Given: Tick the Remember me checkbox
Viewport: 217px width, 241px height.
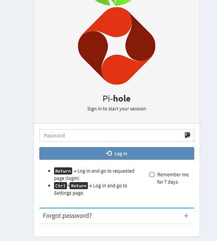Looking at the screenshot, I should 152,174.
